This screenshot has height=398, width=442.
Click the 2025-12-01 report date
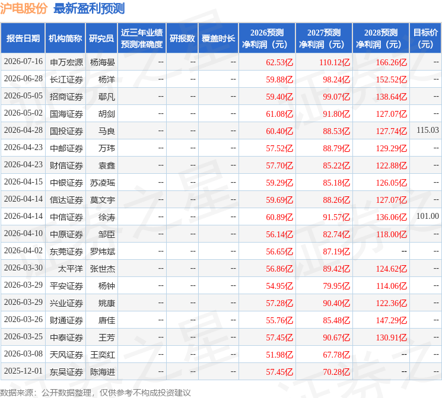(23, 371)
